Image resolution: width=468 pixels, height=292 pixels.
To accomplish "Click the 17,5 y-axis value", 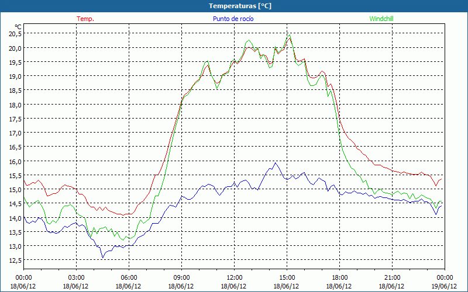I will (15, 119).
